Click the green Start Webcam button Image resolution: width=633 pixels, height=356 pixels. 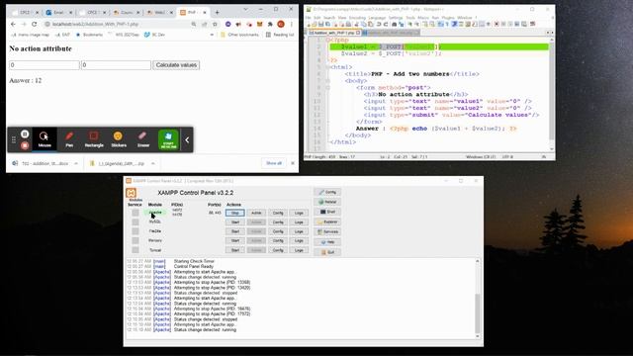(x=168, y=139)
